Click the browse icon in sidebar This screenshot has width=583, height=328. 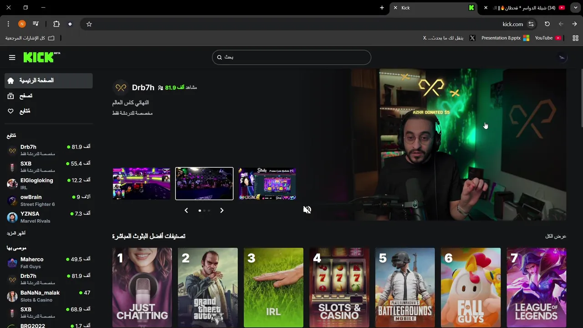pyautogui.click(x=11, y=96)
